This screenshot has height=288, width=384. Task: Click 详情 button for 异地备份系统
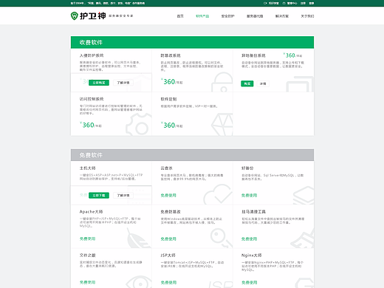coord(263,83)
